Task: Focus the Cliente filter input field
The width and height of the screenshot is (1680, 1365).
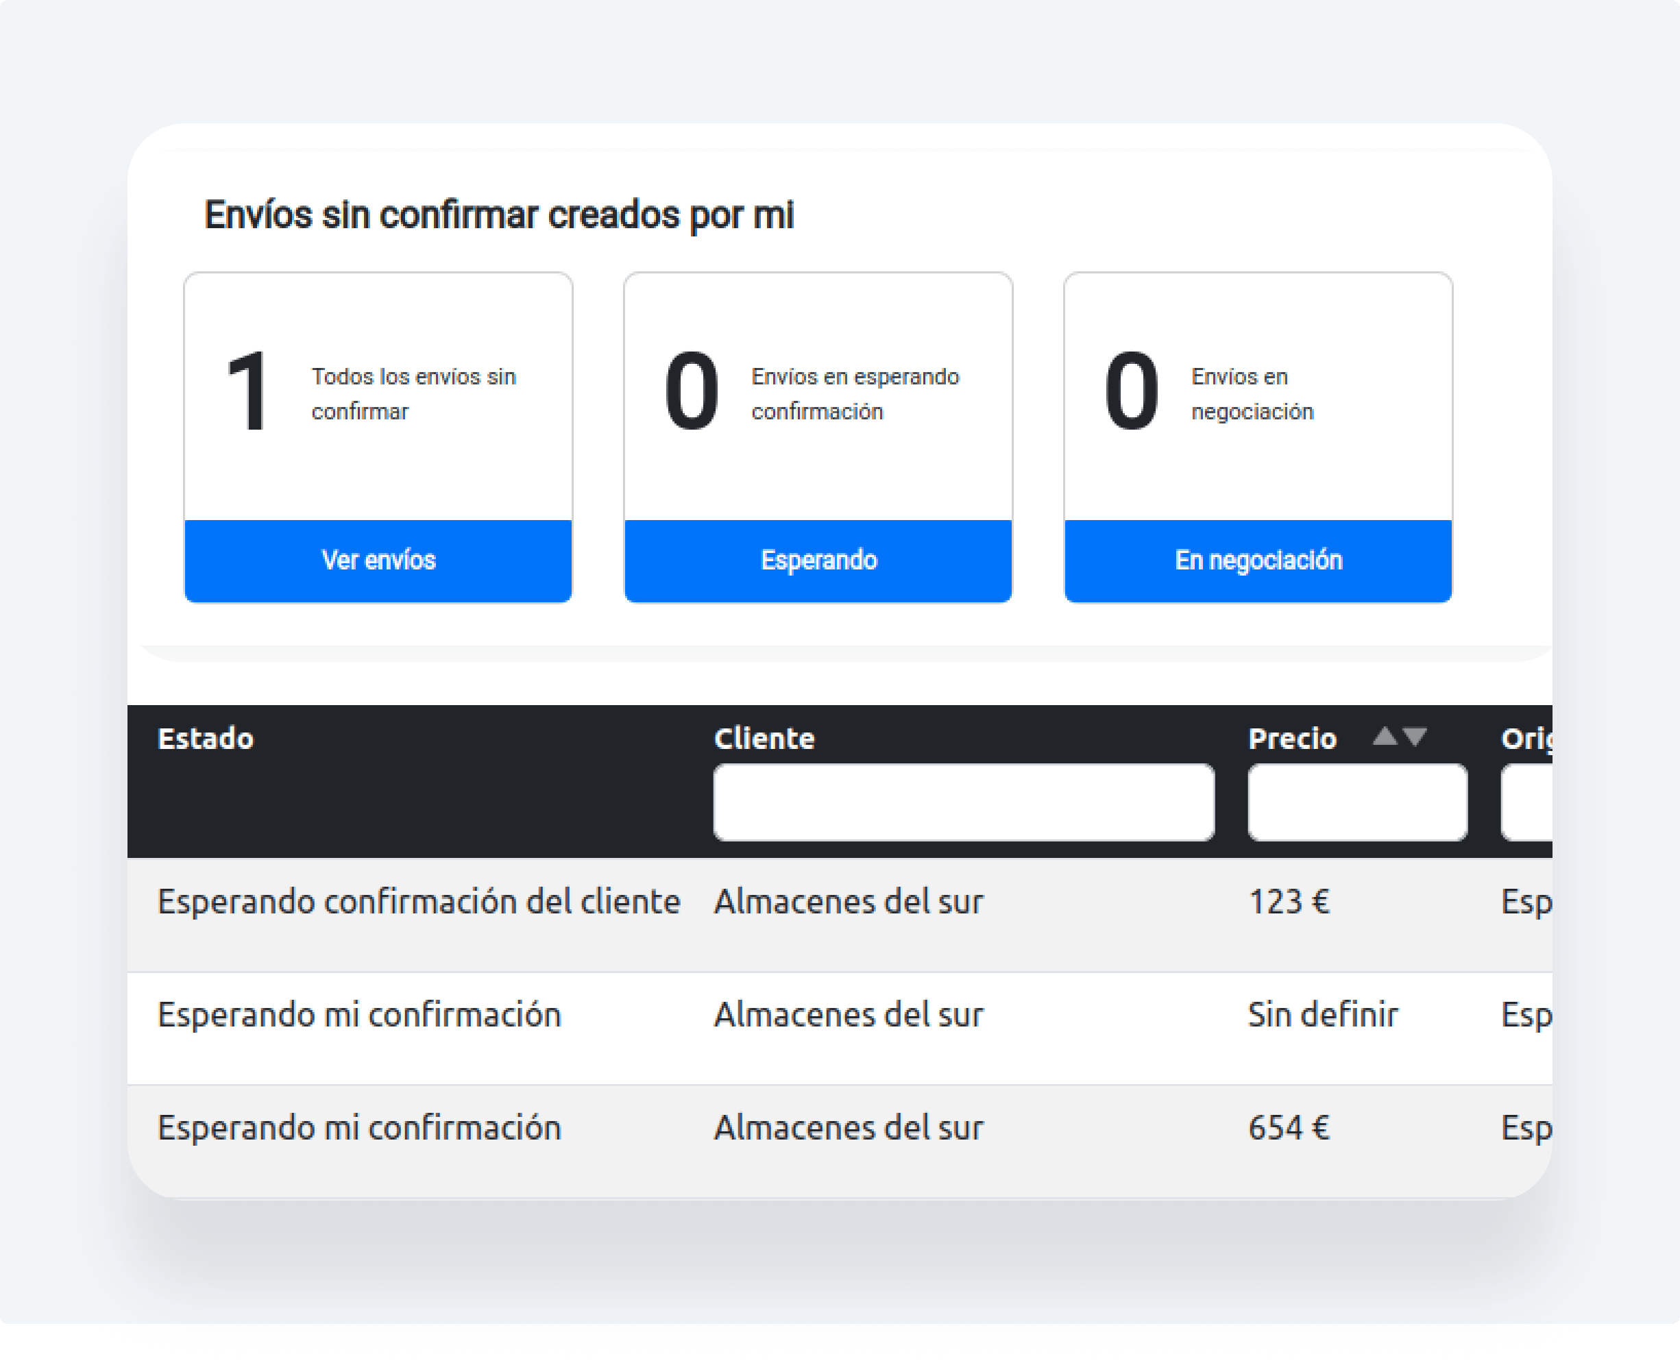Action: point(964,802)
